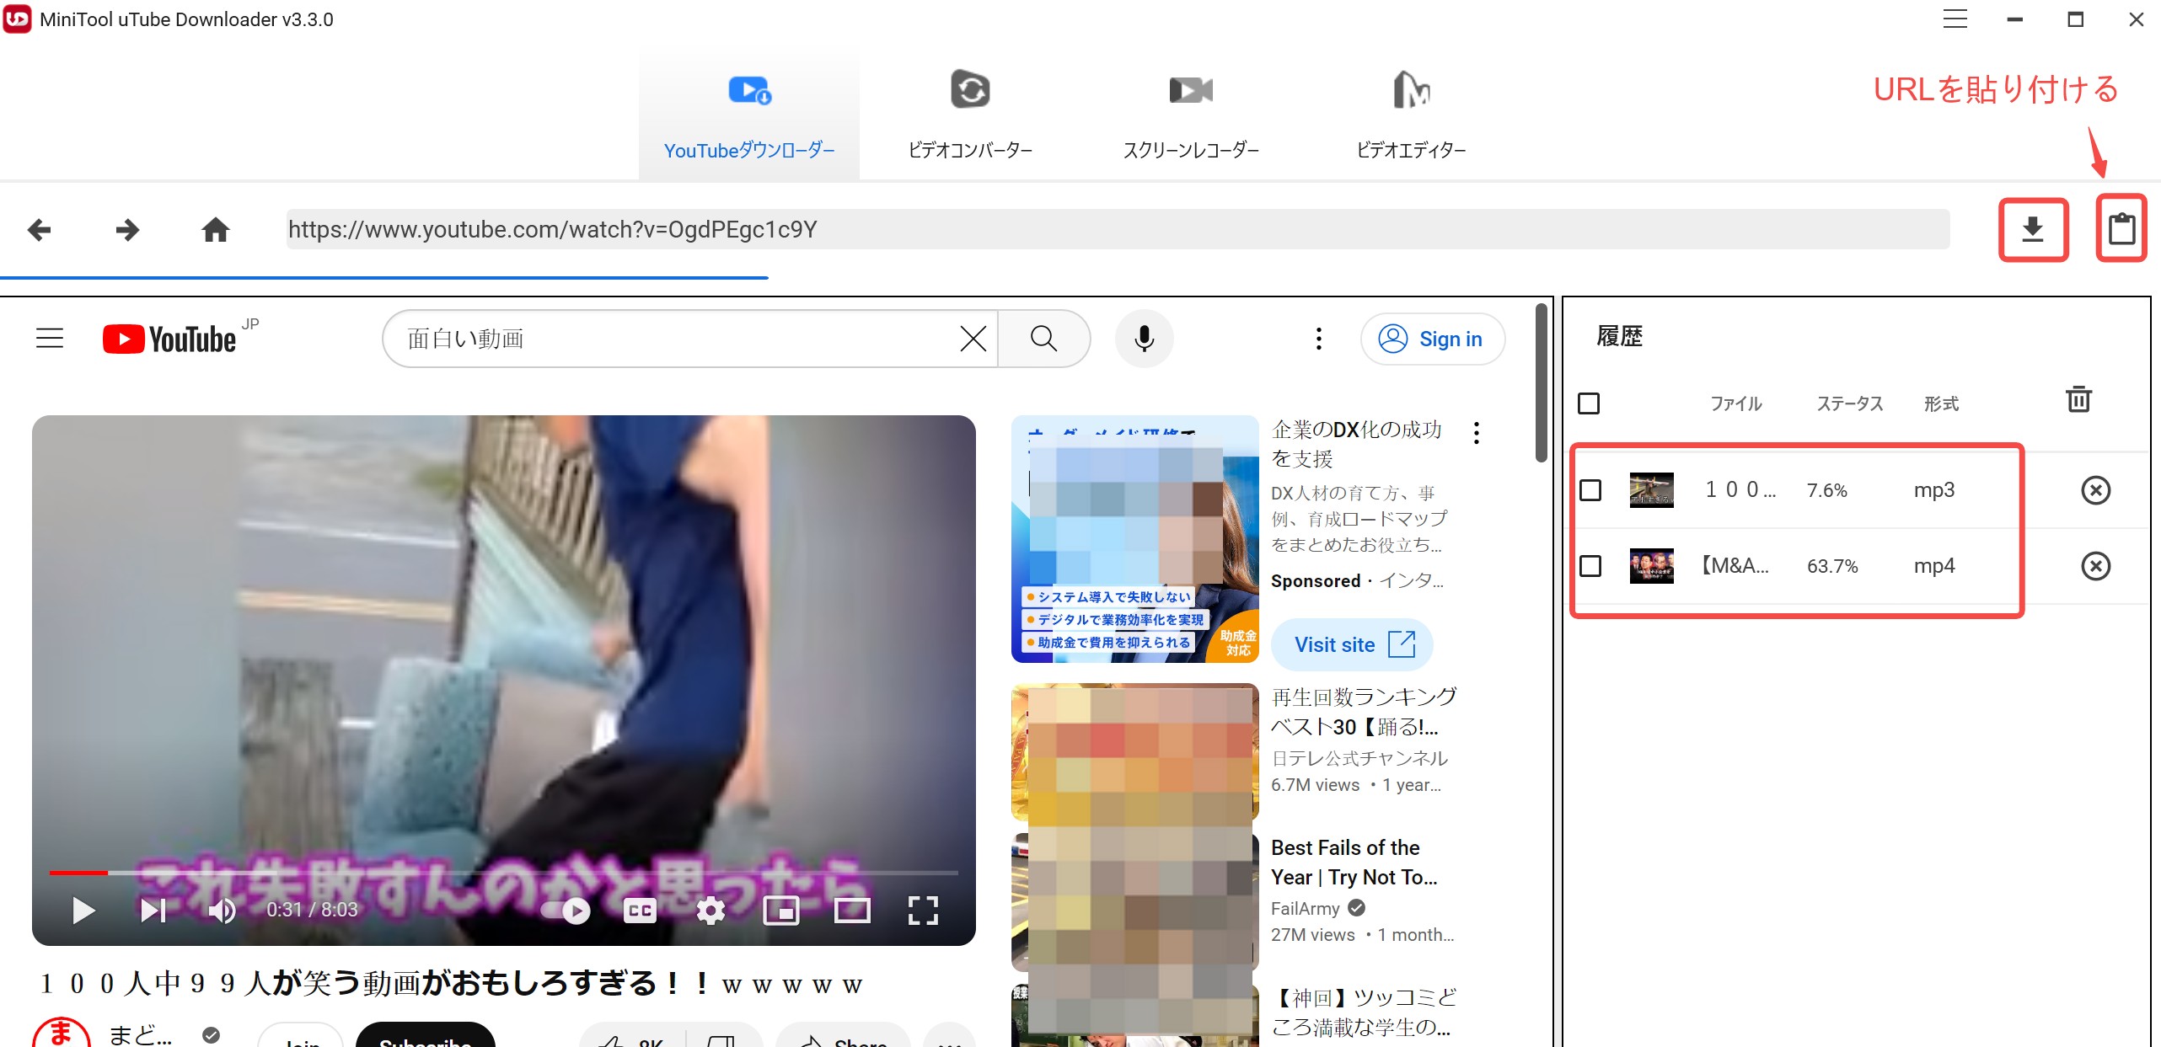Viewport: 2161px width, 1047px height.
Task: Enter full screen mode
Action: point(923,911)
